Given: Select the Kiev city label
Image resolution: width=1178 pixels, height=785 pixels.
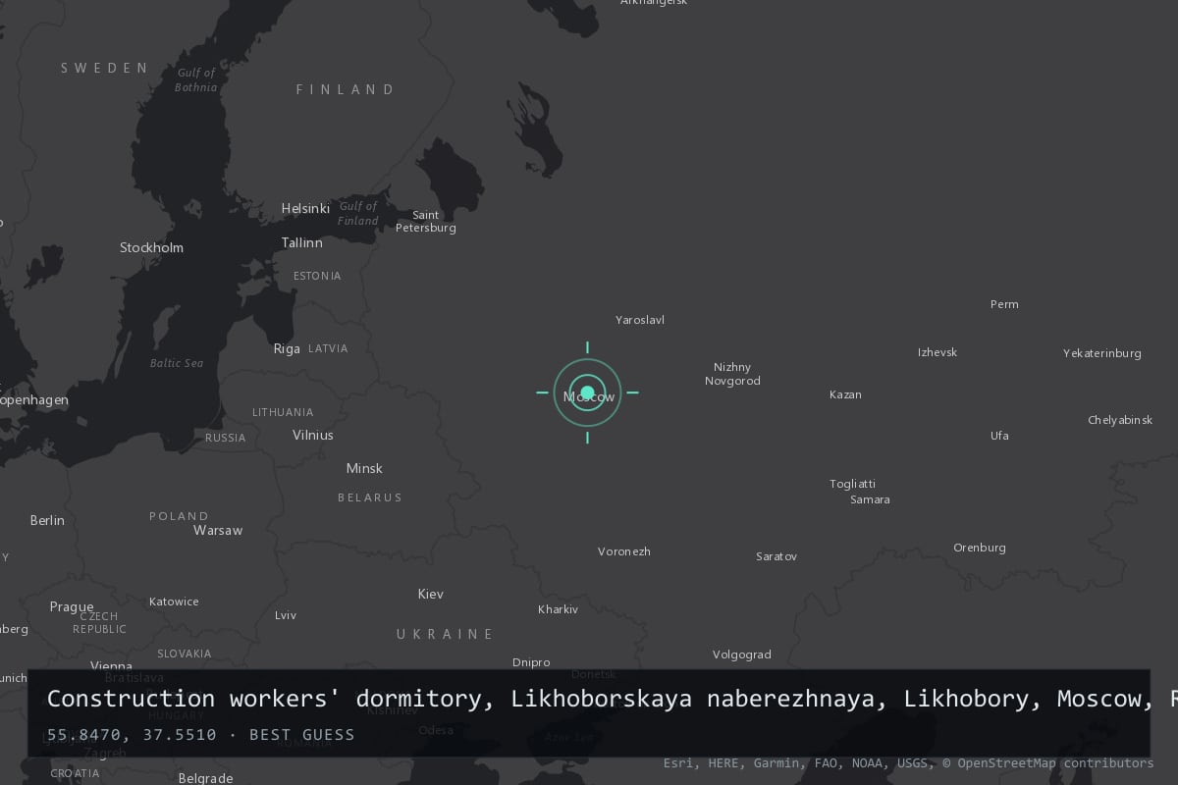Looking at the screenshot, I should [x=431, y=594].
